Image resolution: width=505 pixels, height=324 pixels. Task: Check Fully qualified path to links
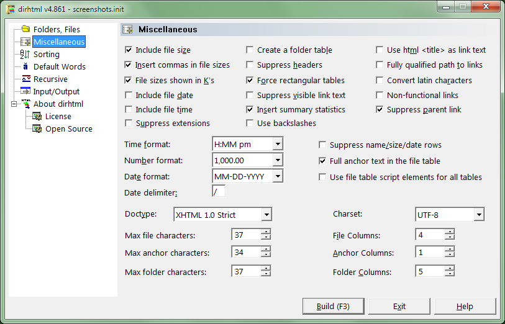click(380, 65)
